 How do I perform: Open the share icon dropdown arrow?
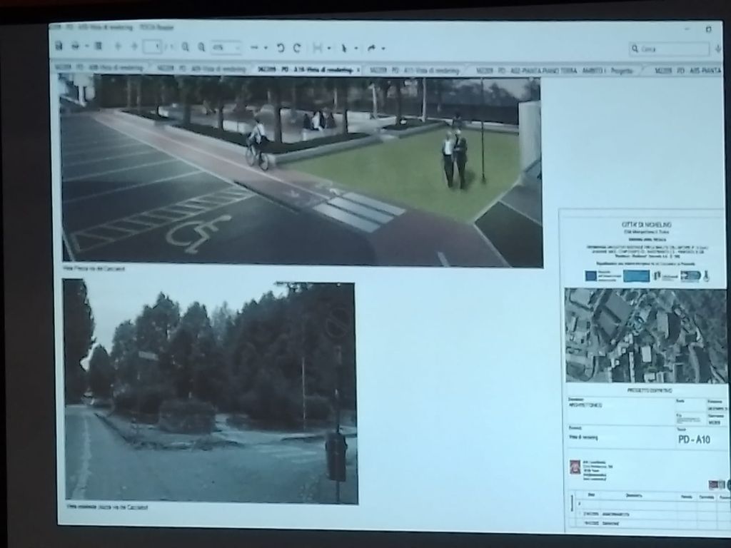383,48
